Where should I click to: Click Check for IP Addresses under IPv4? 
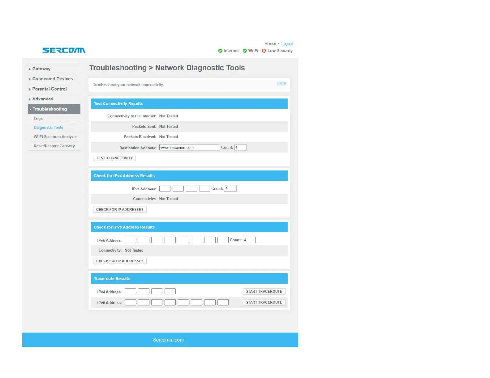tap(120, 209)
